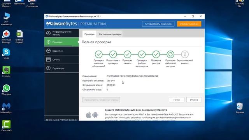Click the autostart files check step icon
This screenshot has width=249, height=140.
142,54
